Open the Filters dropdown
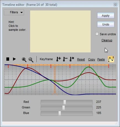This screenshot has height=127, width=120. pos(14,12)
